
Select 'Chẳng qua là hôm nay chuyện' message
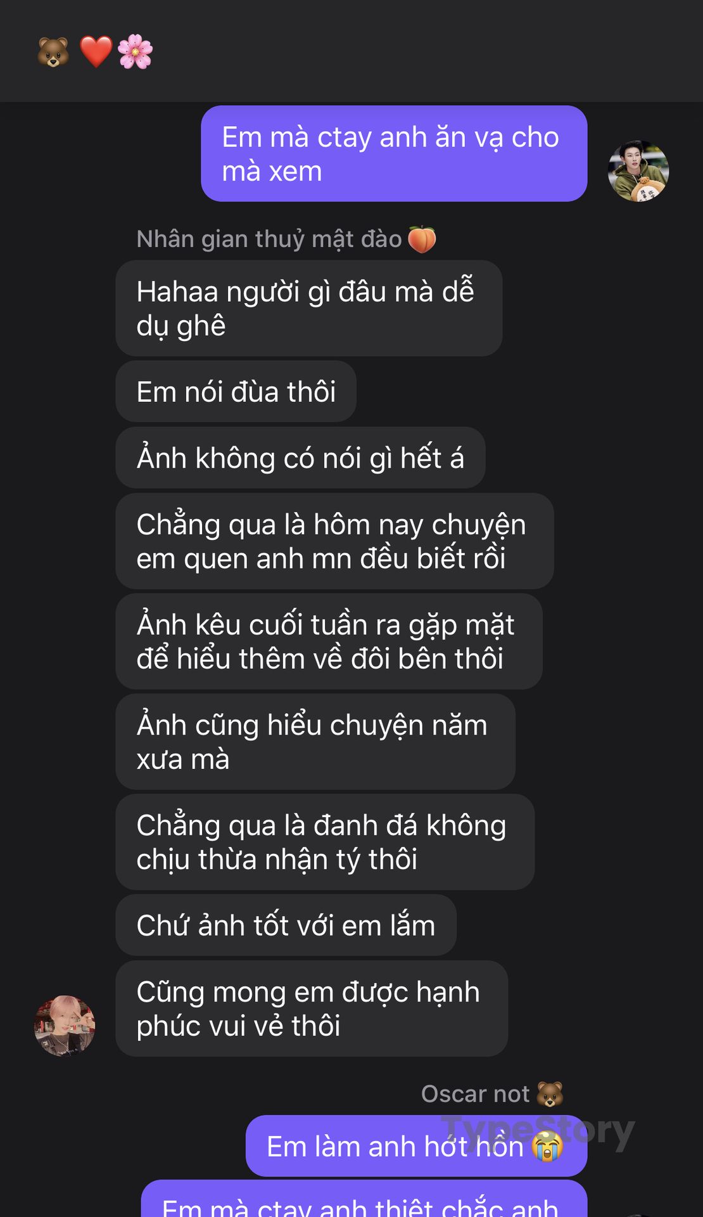tap(334, 541)
